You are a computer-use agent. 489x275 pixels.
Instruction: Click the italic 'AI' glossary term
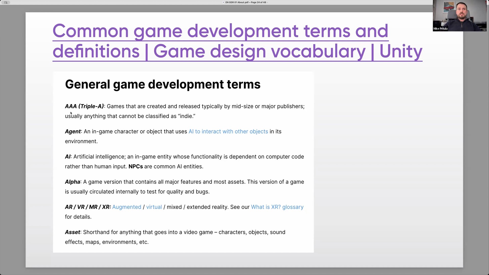[x=67, y=157]
